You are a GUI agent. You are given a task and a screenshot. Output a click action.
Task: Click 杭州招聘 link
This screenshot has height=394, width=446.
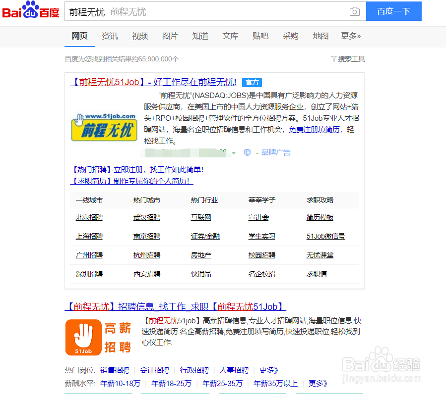click(147, 255)
